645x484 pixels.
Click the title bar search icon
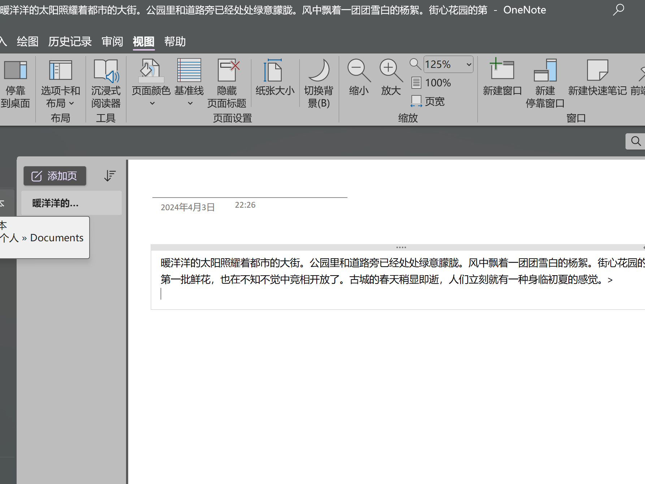pyautogui.click(x=618, y=10)
